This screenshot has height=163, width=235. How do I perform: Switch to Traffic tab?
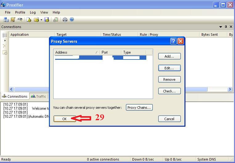(x=38, y=96)
